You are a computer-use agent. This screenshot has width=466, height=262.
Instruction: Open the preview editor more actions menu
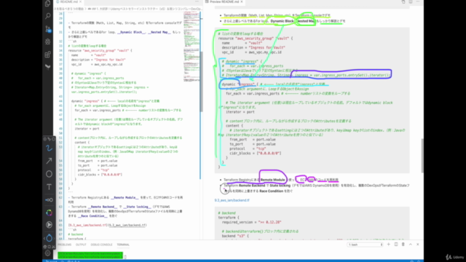tap(417, 1)
